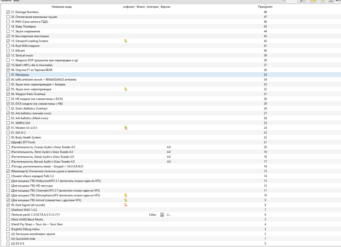Enable the 18. Sleep Timelapse checkbox
This screenshot has height=247, width=341.
(8, 26)
